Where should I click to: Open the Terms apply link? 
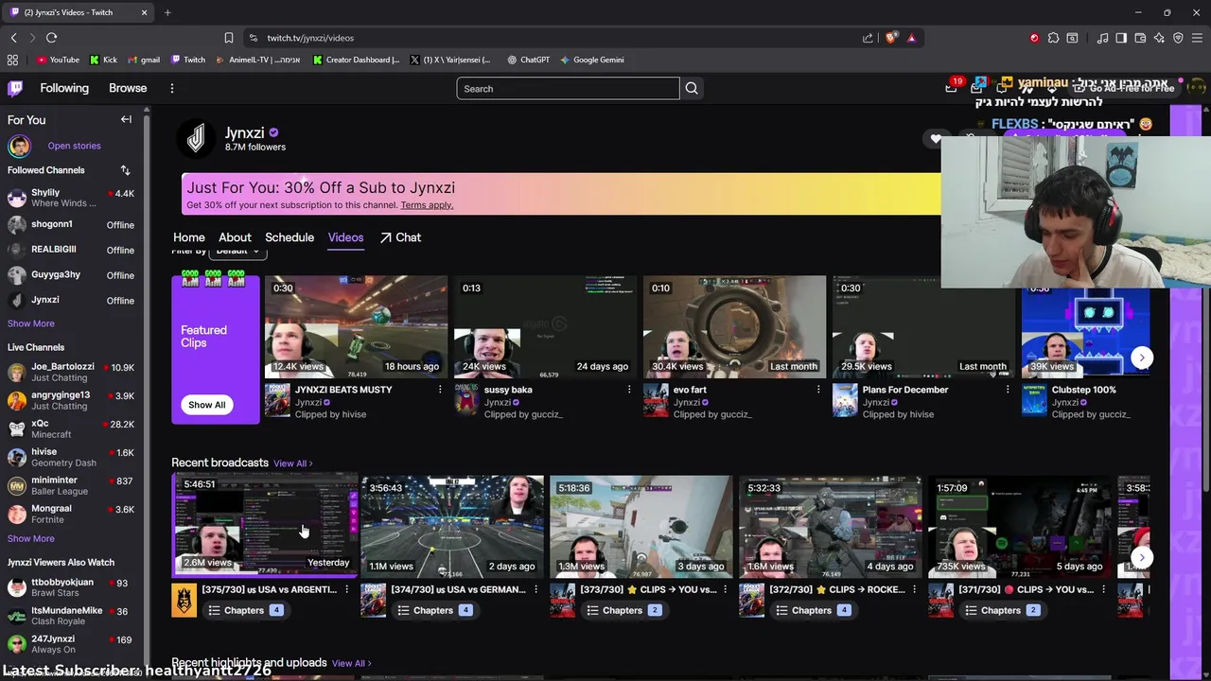[x=427, y=205]
